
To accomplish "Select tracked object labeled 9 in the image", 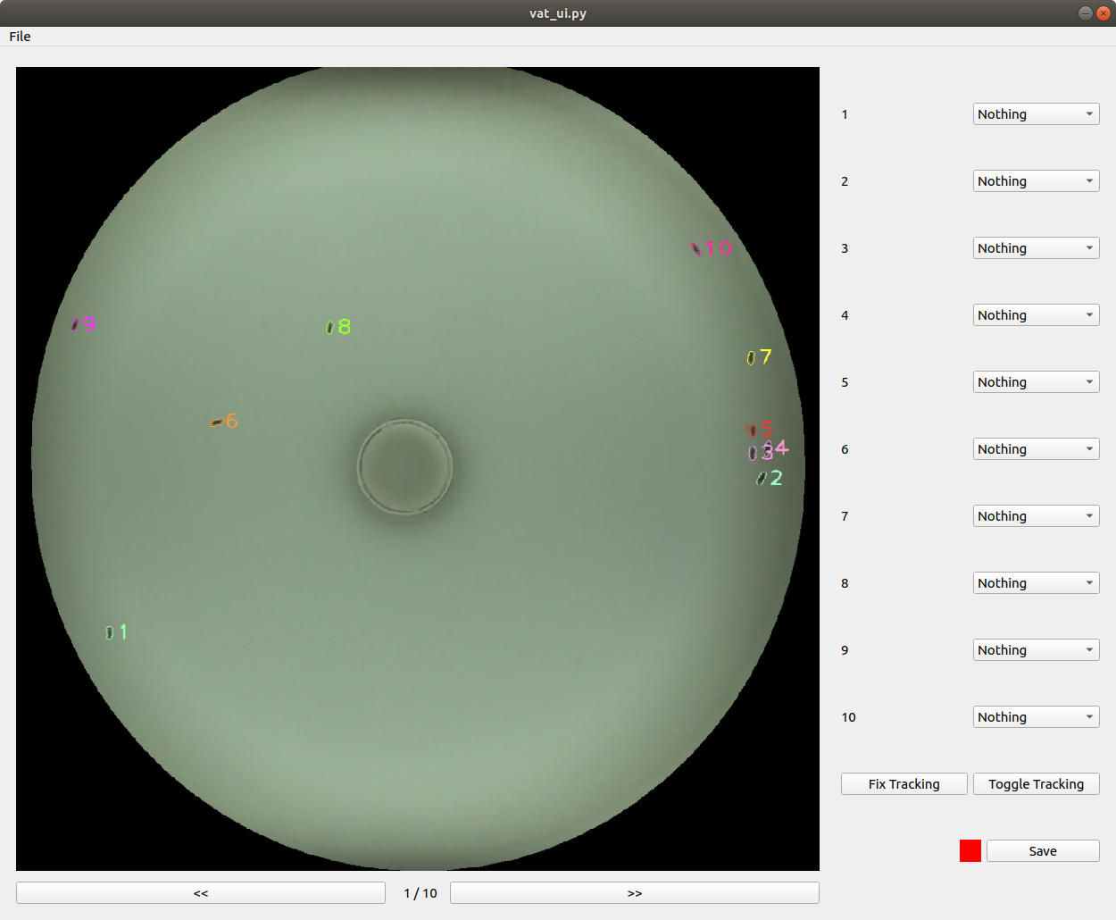I will (75, 324).
